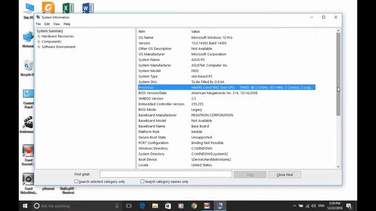Screen dimensions: 376x211
Task: Click the Close Find button
Action: click(x=284, y=175)
